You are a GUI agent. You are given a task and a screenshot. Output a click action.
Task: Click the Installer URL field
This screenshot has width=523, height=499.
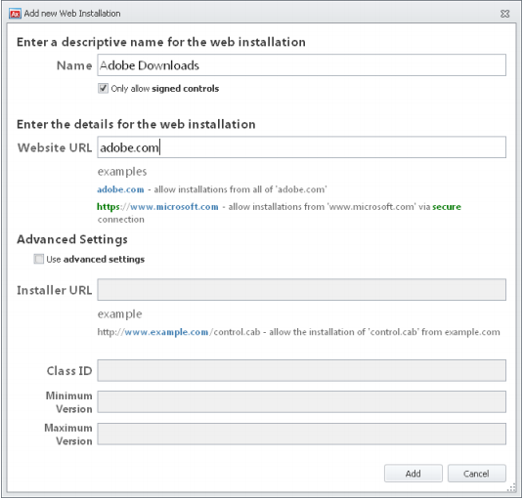pyautogui.click(x=301, y=289)
